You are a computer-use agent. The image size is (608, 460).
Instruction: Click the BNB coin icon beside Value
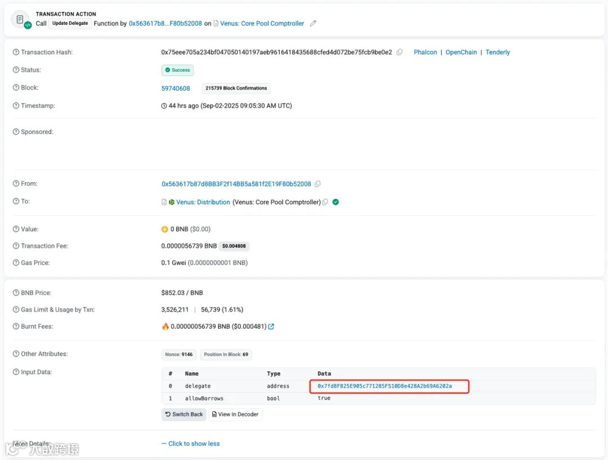(165, 230)
